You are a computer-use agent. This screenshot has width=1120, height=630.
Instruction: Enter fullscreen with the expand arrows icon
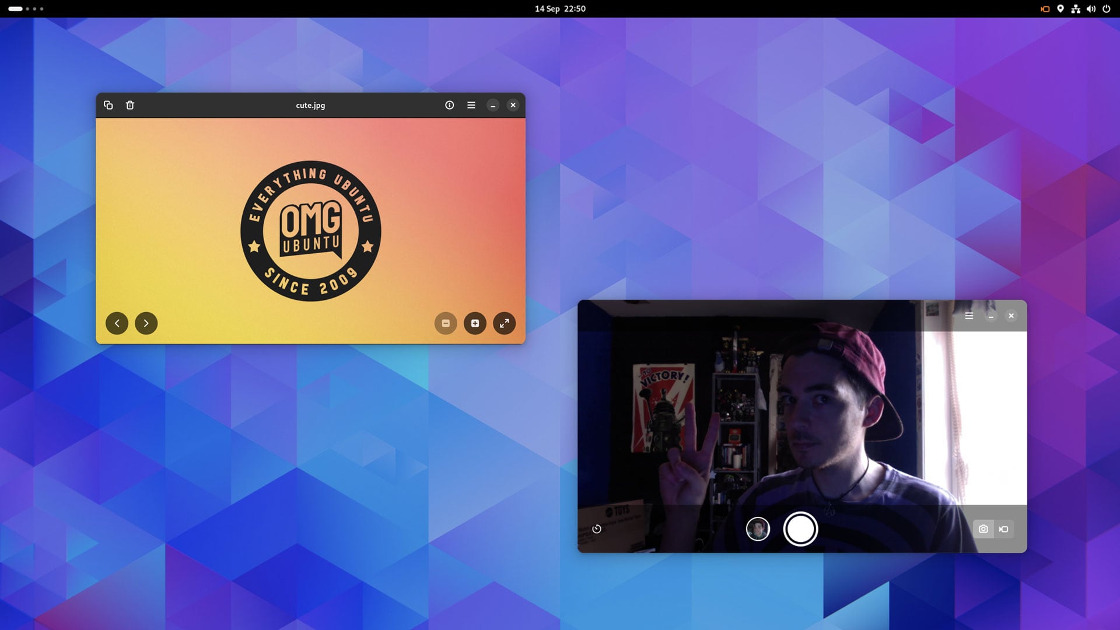pyautogui.click(x=504, y=323)
